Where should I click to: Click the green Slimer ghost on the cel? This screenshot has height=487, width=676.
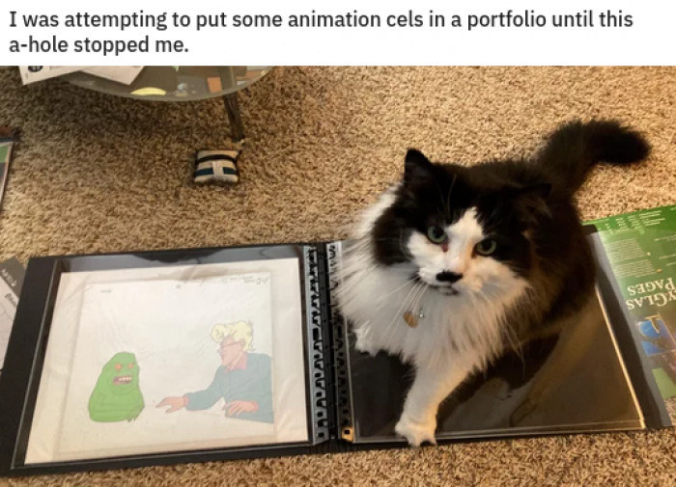click(117, 387)
